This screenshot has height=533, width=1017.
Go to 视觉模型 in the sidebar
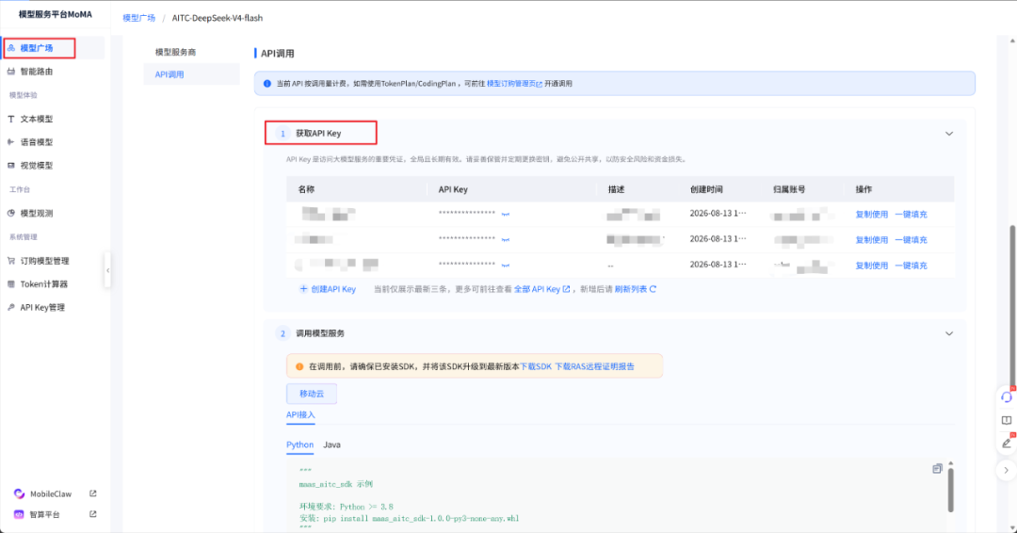pos(37,166)
